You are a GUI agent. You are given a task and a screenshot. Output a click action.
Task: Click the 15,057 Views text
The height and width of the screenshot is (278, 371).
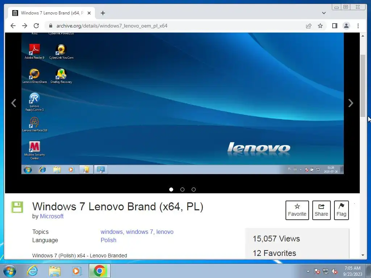pos(276,239)
